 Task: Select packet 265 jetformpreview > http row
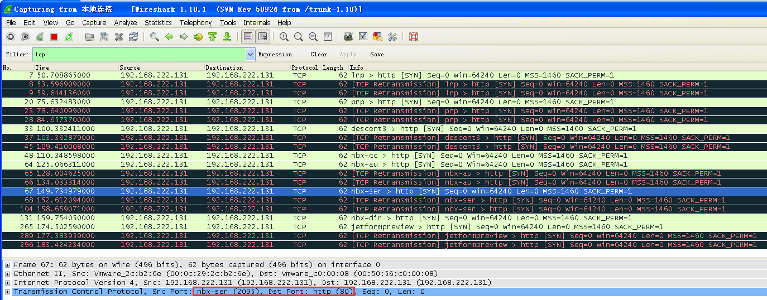point(383,227)
